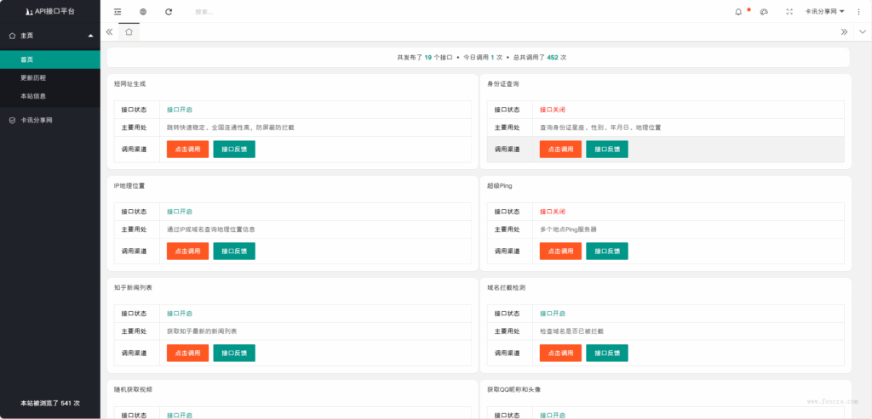Viewport: 872px width, 419px height.
Task: Click 点击调用 for 短网址生成
Action: pyautogui.click(x=187, y=150)
